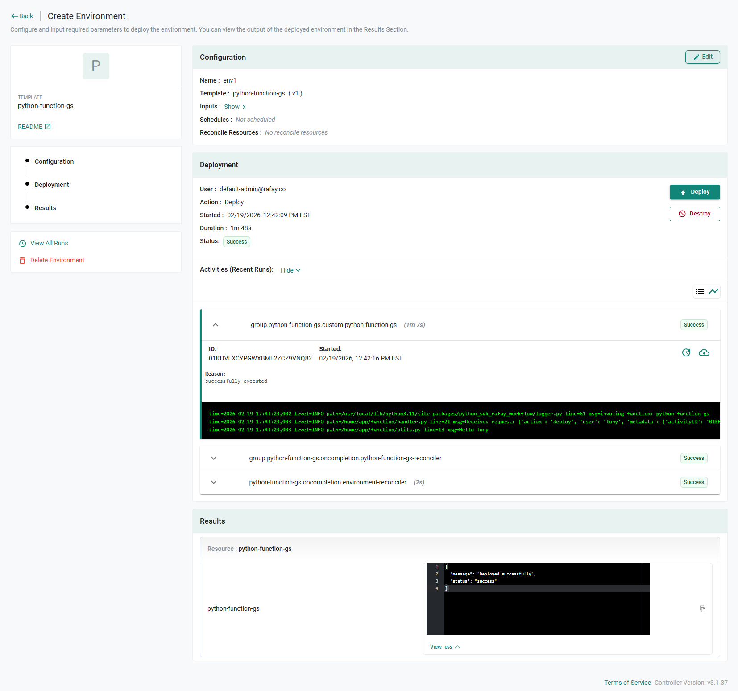Open View All Runs
Screen dimensions: 738x691
49,243
